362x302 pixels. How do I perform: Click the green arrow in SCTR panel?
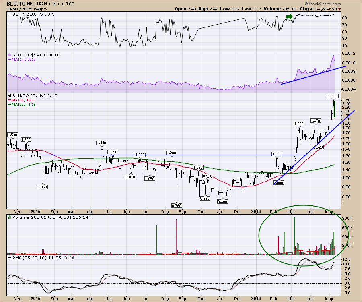click(288, 17)
